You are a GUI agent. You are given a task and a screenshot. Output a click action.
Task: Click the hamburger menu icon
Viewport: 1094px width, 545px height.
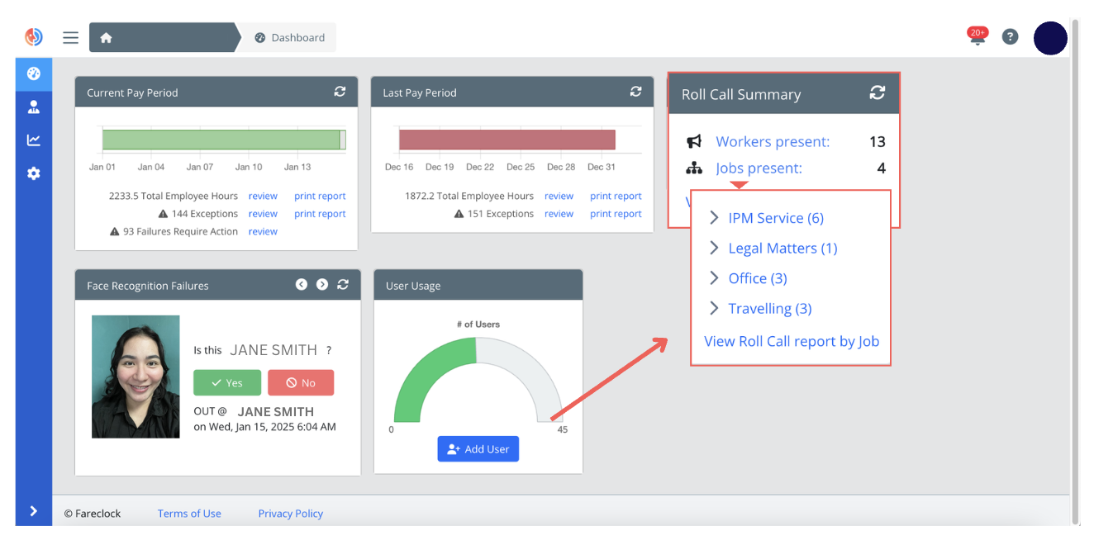click(x=71, y=37)
